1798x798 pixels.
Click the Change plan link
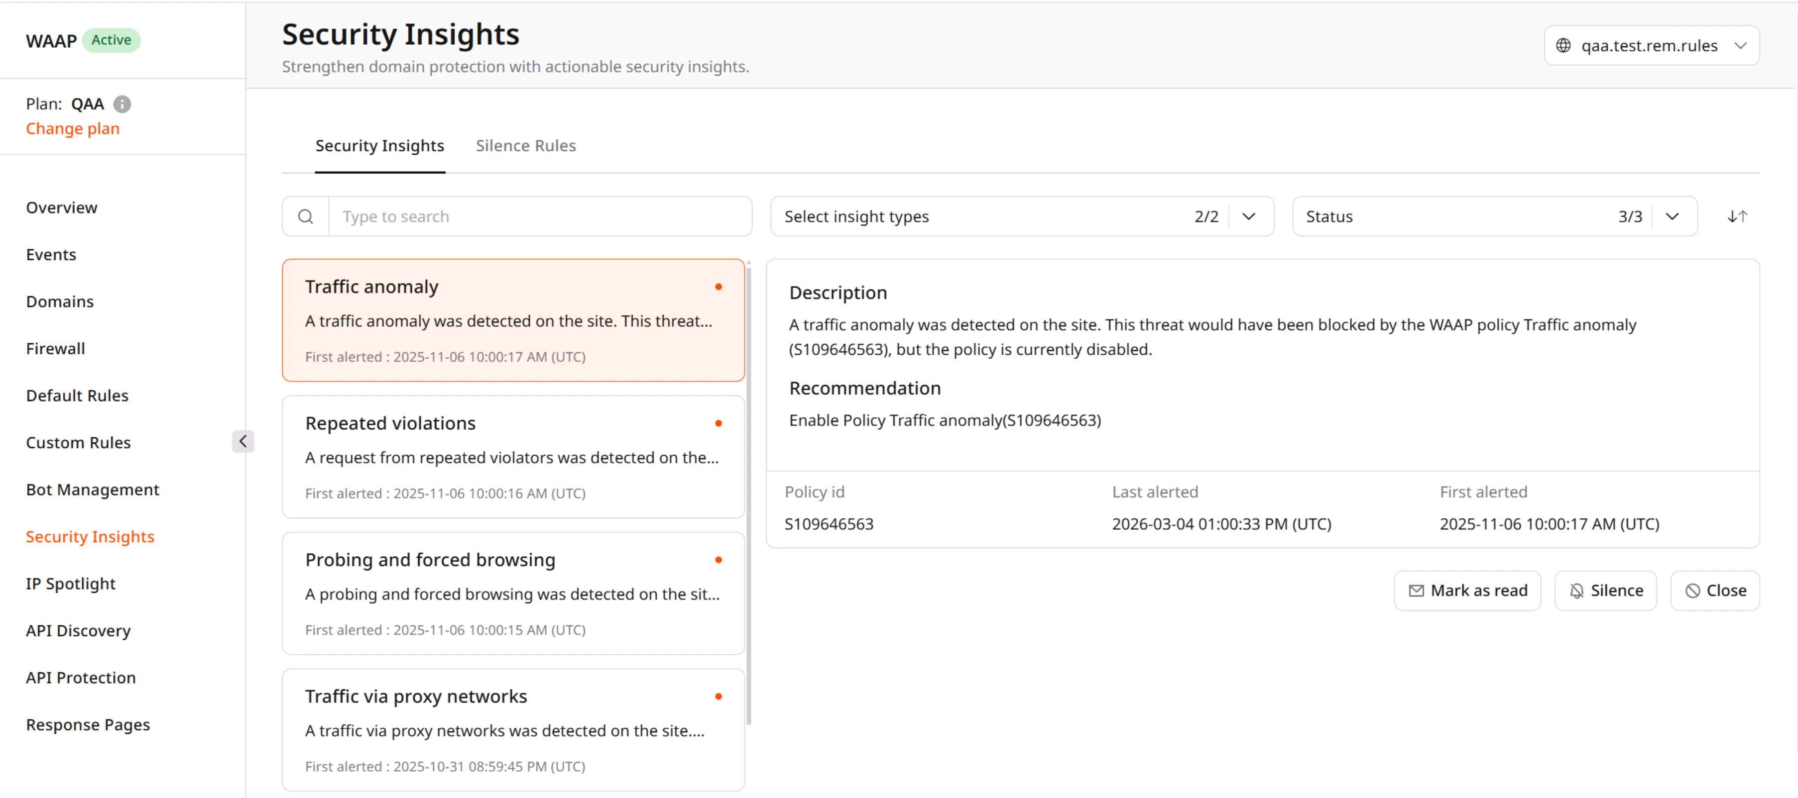[x=73, y=128]
